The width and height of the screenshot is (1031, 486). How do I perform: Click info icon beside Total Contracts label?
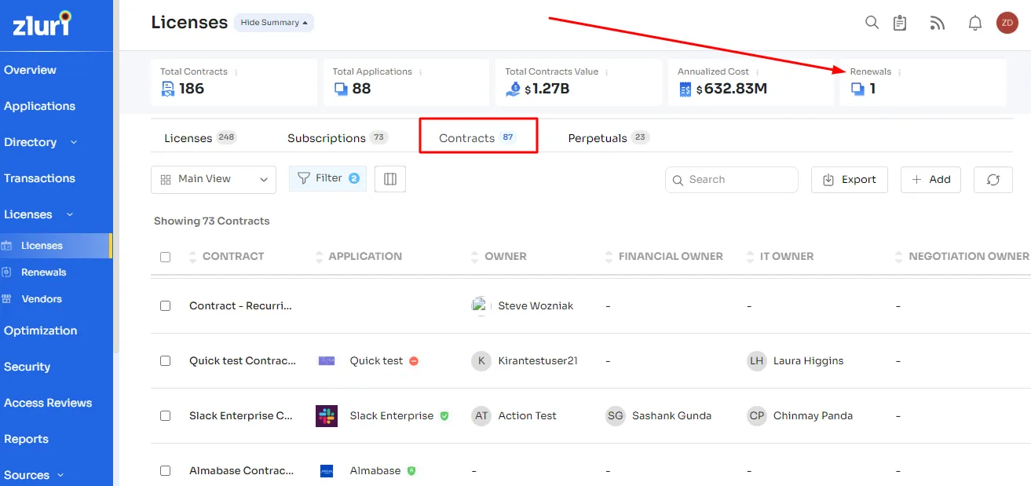236,72
